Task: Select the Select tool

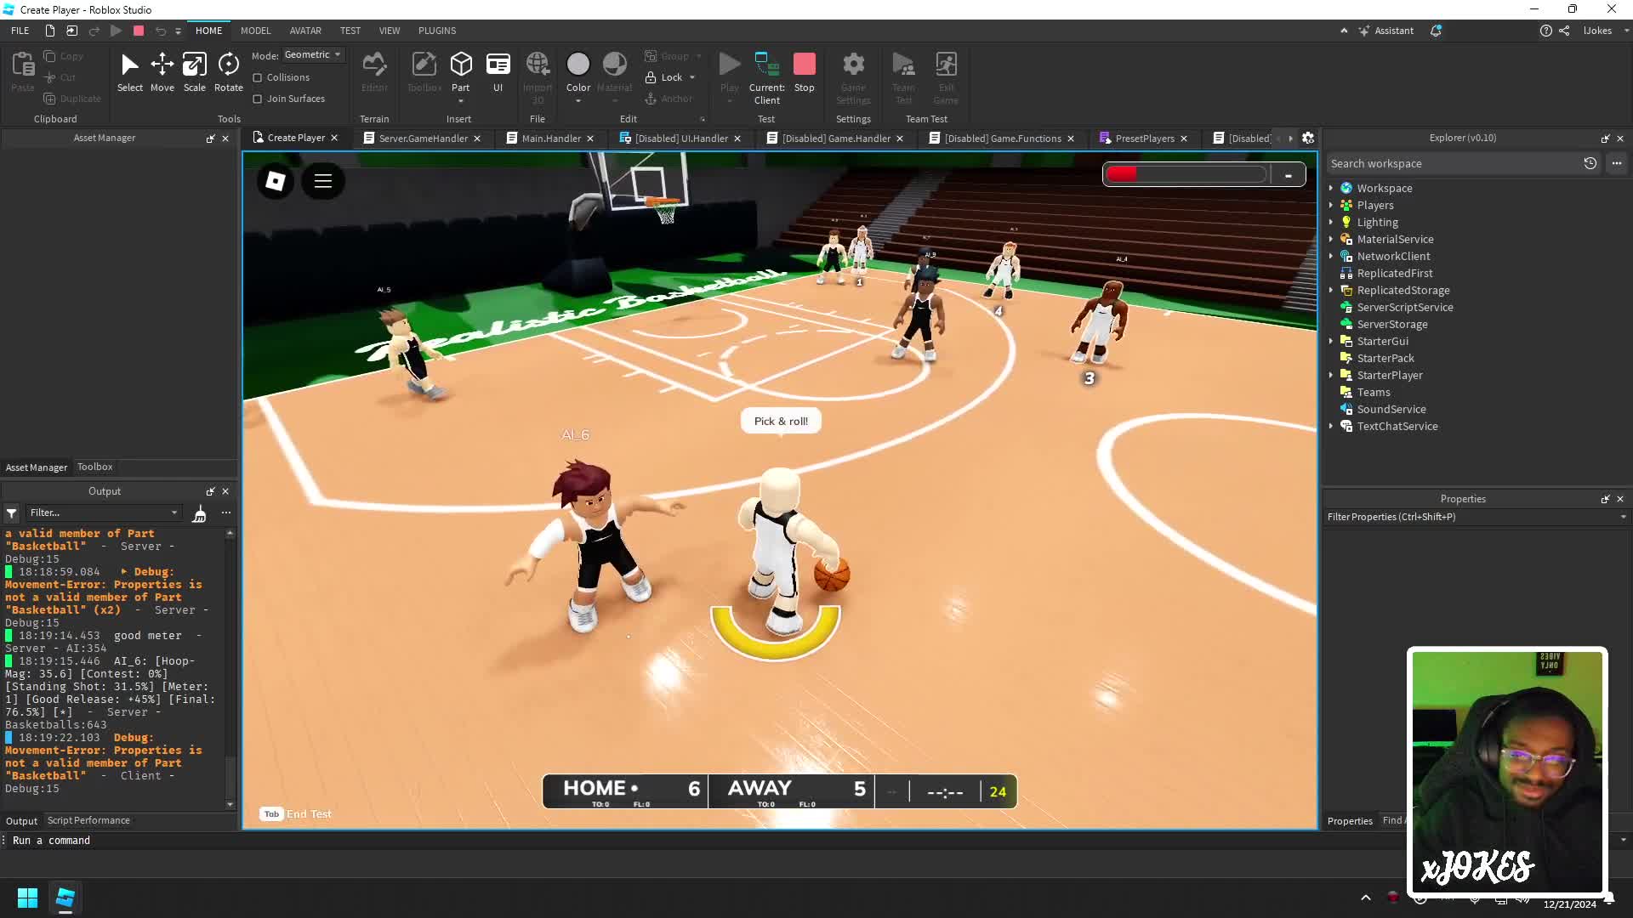Action: pos(129,72)
